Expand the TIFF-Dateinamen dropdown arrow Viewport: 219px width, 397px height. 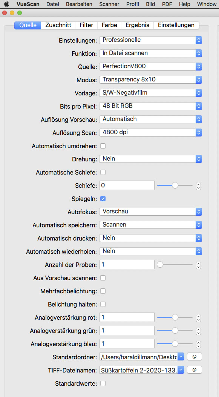tap(181, 370)
